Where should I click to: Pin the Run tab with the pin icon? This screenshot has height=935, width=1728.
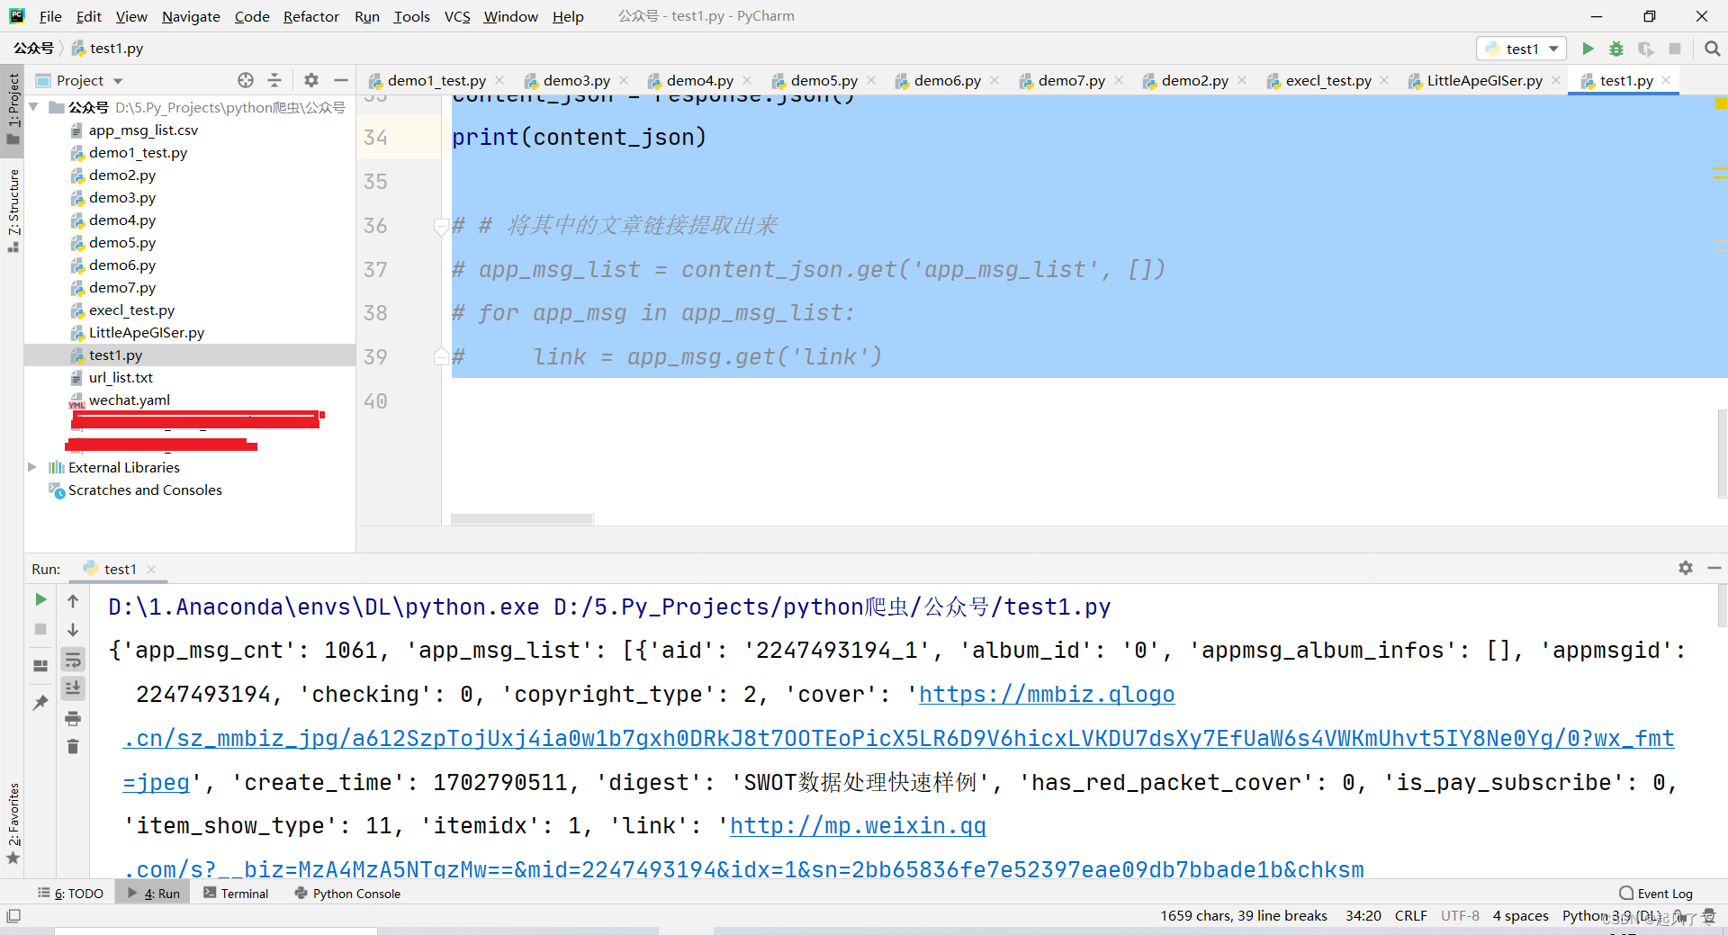click(x=40, y=702)
